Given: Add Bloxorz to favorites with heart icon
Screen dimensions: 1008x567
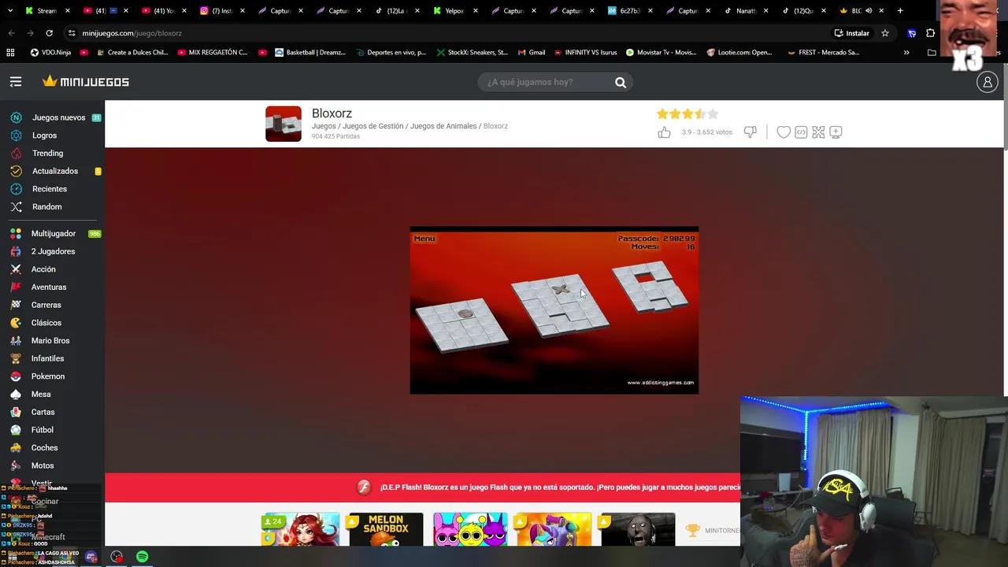Looking at the screenshot, I should tap(784, 132).
